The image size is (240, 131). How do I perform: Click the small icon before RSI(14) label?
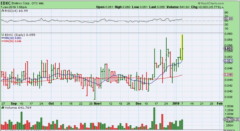click(3, 11)
